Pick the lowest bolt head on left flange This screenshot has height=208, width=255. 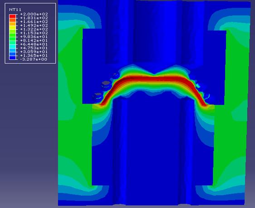98,97
